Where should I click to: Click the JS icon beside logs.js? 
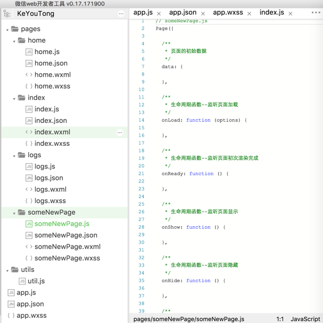point(29,166)
